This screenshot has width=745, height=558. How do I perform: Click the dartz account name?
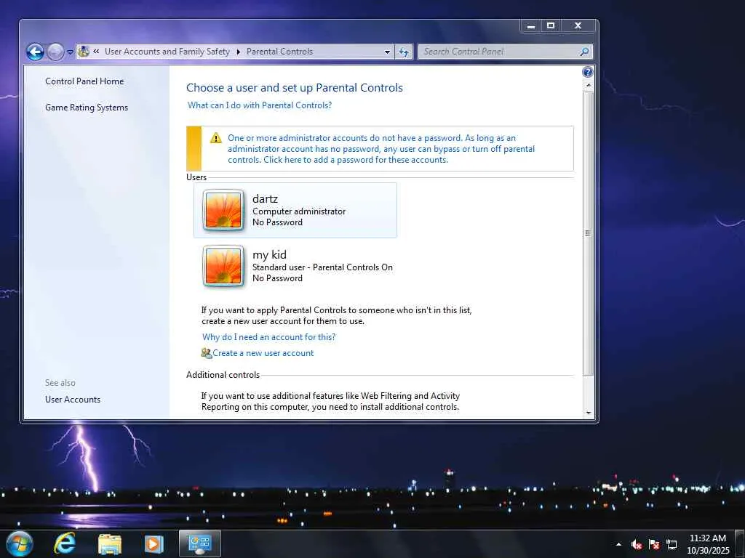pos(265,199)
